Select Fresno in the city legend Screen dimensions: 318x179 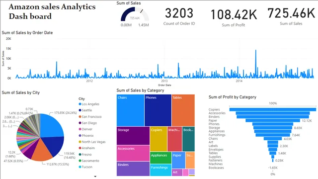coord(85,155)
